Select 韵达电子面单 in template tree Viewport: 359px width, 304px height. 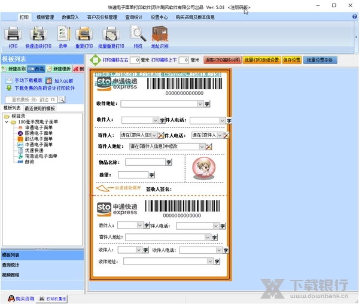point(39,139)
